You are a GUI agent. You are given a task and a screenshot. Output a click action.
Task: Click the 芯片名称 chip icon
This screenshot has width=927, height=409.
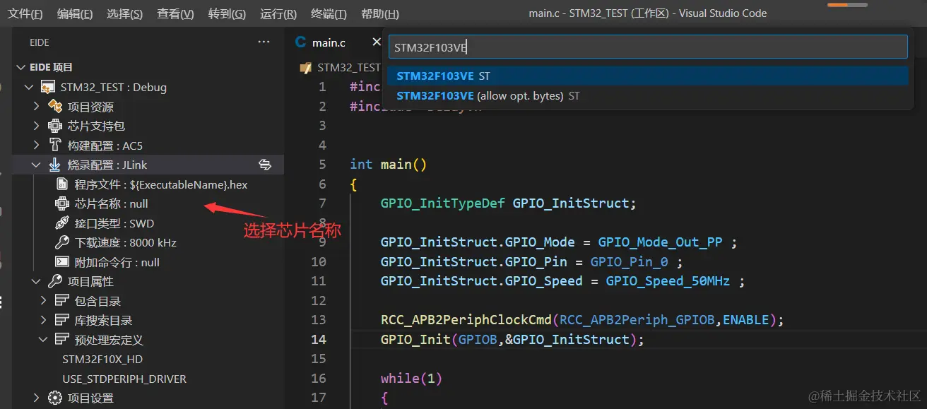pyautogui.click(x=62, y=203)
